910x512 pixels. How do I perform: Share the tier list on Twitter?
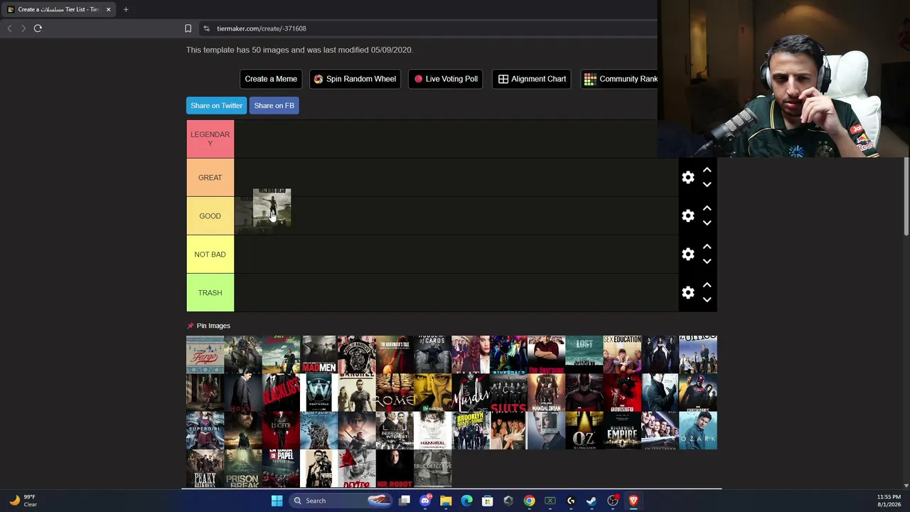[x=216, y=105]
